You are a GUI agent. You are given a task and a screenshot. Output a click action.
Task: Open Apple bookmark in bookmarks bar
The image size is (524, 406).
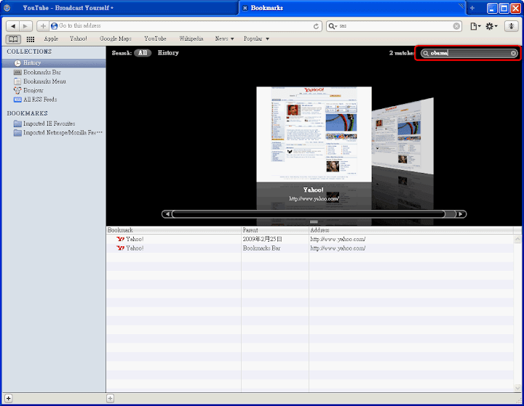(x=51, y=38)
